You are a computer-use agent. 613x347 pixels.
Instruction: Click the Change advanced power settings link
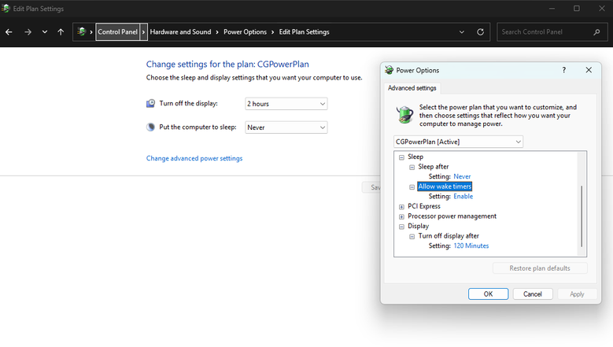click(194, 158)
